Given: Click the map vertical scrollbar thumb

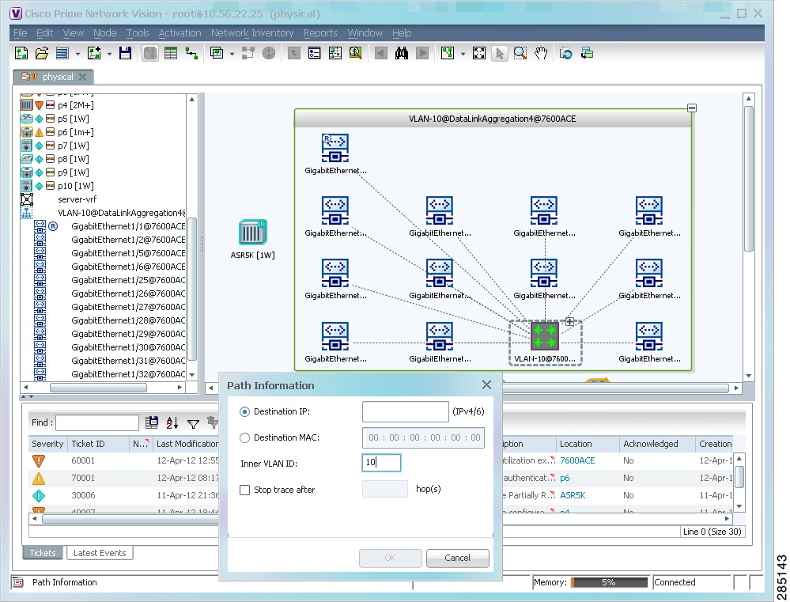Looking at the screenshot, I should click(x=749, y=179).
